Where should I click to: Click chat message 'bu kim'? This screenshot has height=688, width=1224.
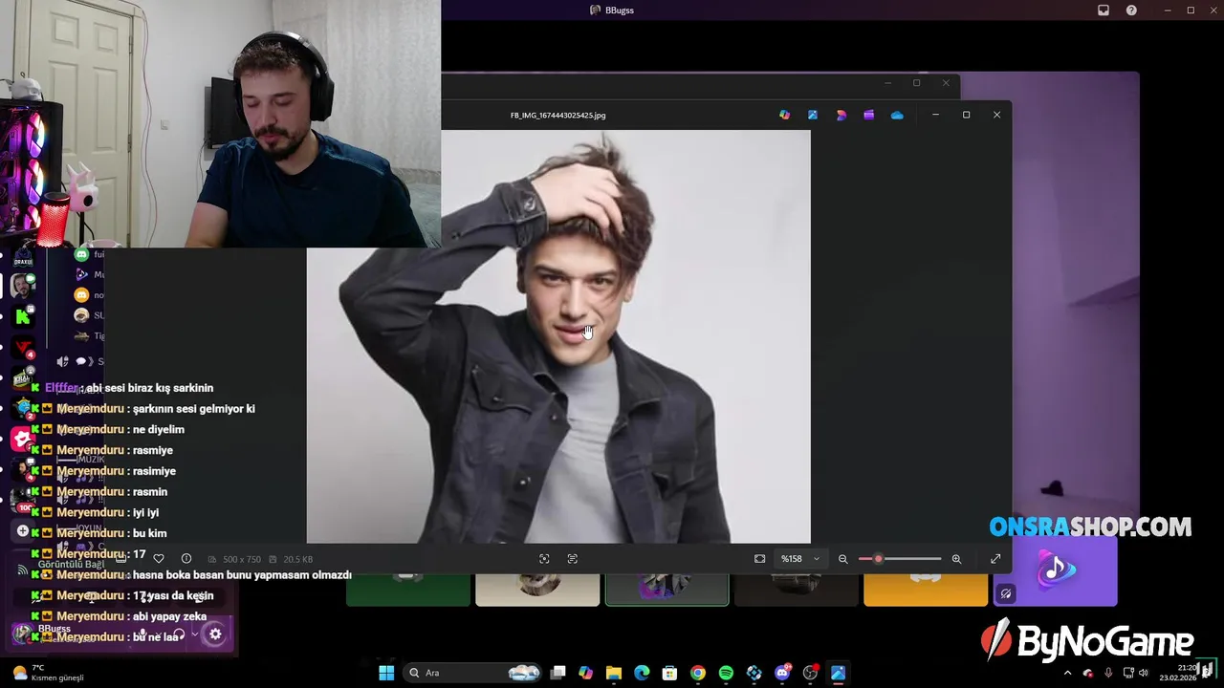coord(150,533)
